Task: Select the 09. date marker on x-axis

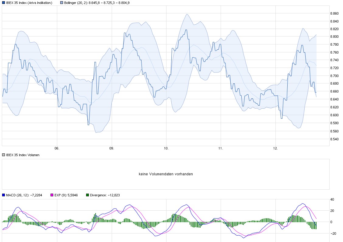Action: point(111,149)
